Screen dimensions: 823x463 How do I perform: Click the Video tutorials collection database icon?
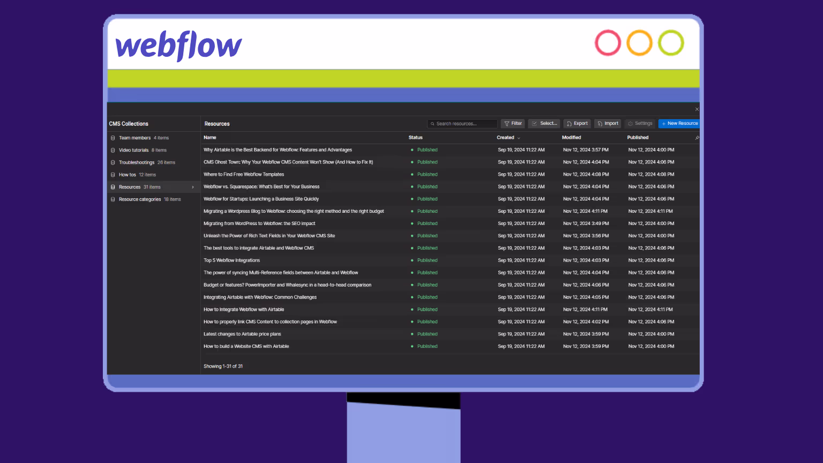click(x=113, y=150)
